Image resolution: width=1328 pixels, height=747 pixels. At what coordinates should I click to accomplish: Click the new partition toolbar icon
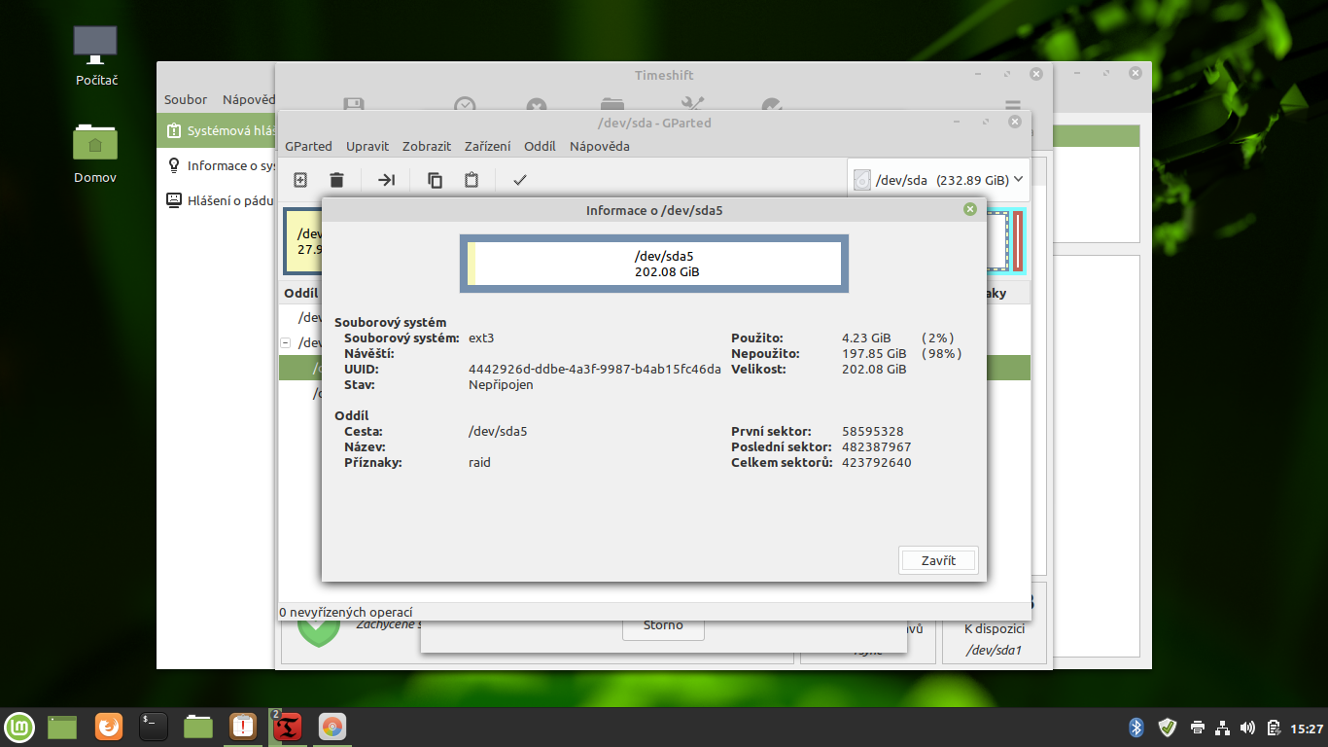coord(300,180)
